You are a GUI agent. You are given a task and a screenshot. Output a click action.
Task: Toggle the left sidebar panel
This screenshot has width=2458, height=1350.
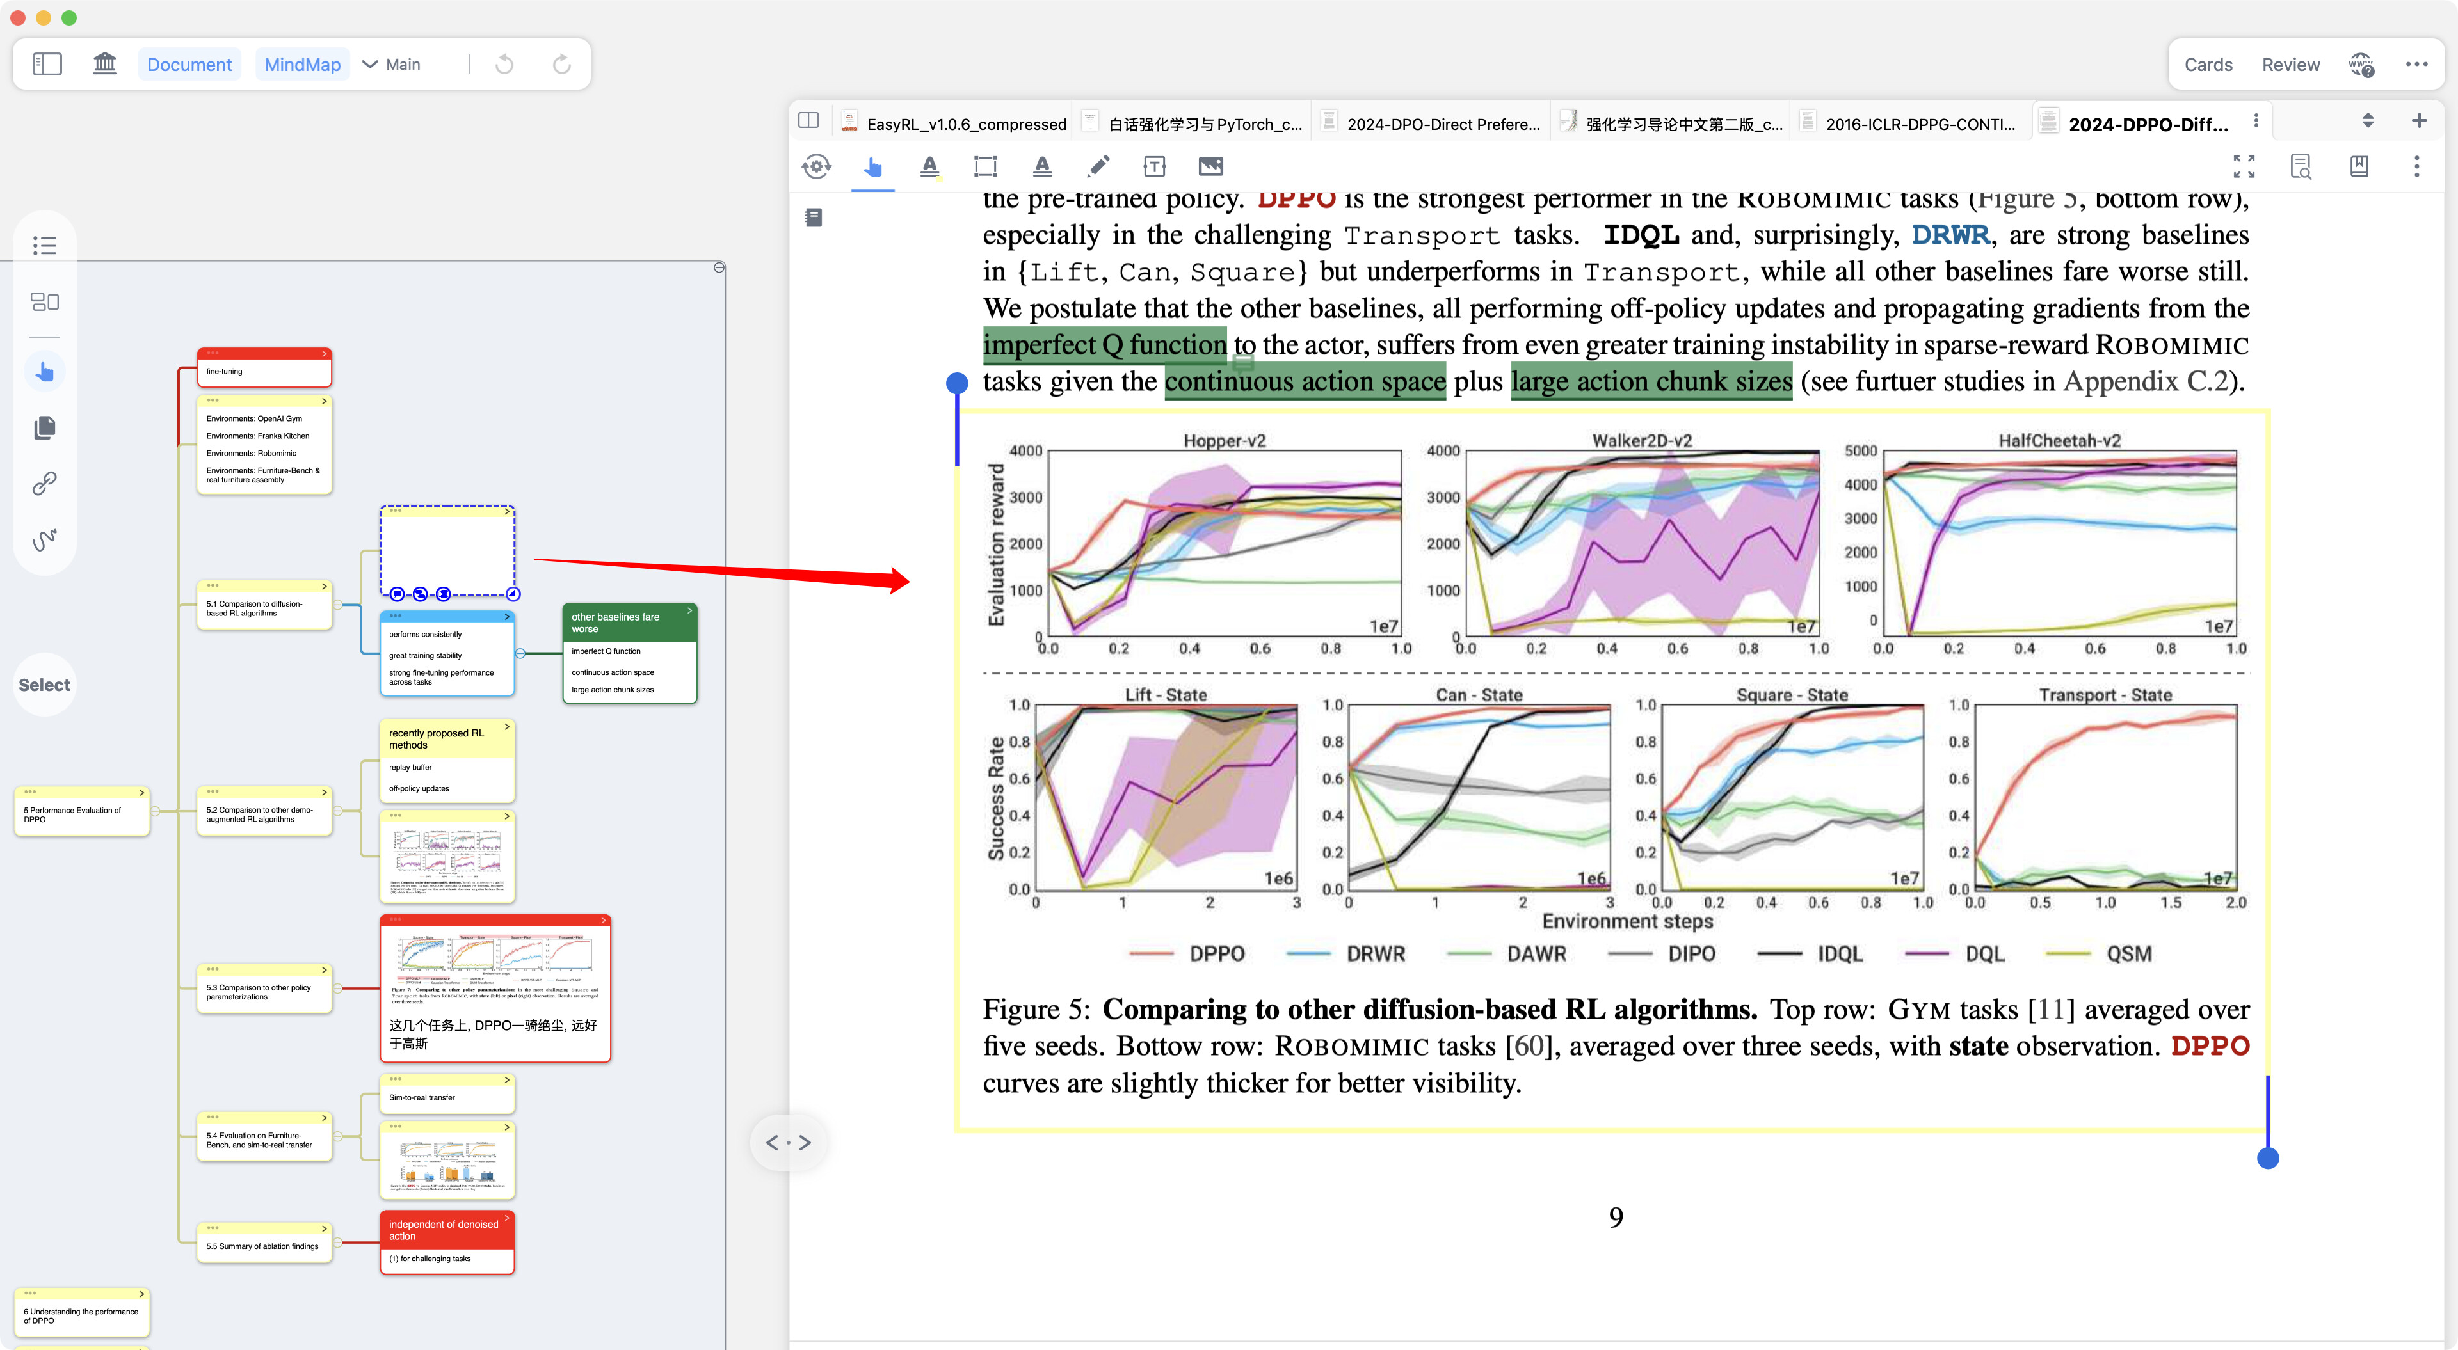click(x=47, y=64)
